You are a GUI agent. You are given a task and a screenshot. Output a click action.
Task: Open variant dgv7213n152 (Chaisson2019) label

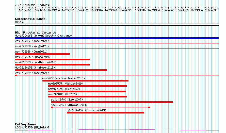pos(35,68)
